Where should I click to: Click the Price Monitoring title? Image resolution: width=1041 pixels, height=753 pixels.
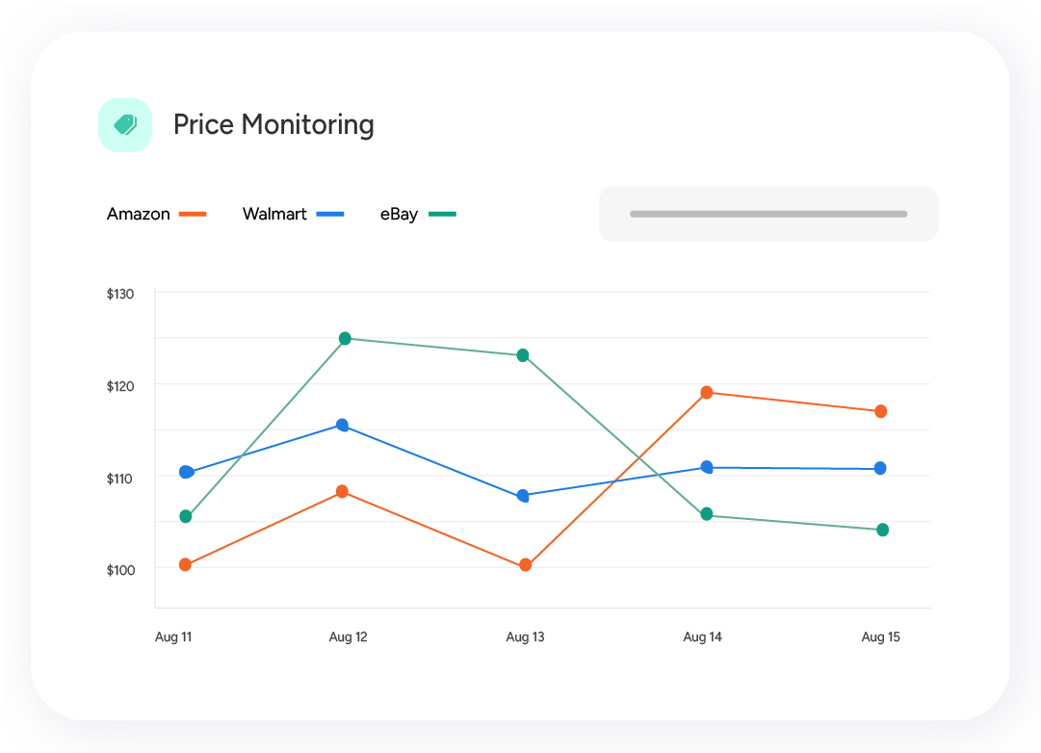coord(273,125)
